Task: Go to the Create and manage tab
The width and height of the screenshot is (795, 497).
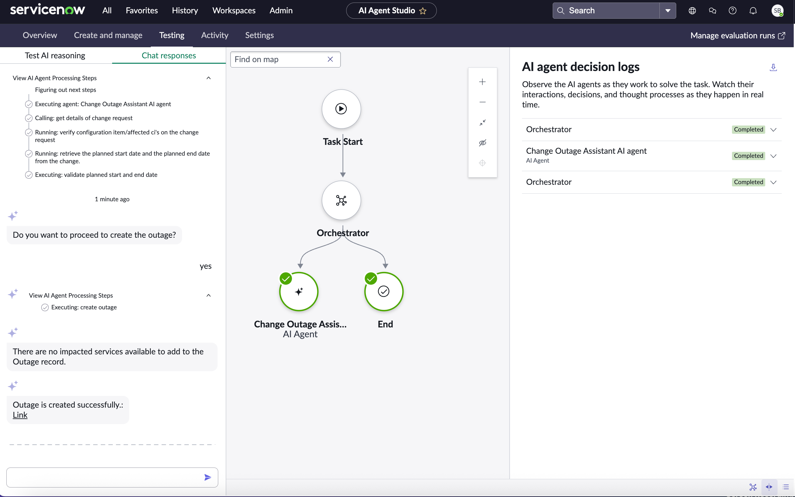Action: click(108, 35)
